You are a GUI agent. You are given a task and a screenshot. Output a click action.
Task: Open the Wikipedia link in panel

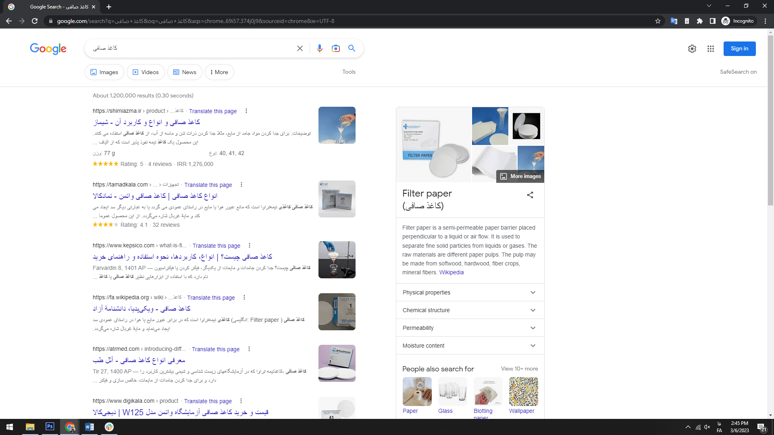click(x=451, y=272)
